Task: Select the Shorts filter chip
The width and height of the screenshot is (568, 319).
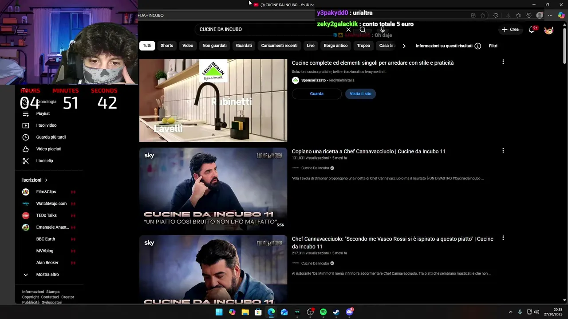Action: (167, 46)
